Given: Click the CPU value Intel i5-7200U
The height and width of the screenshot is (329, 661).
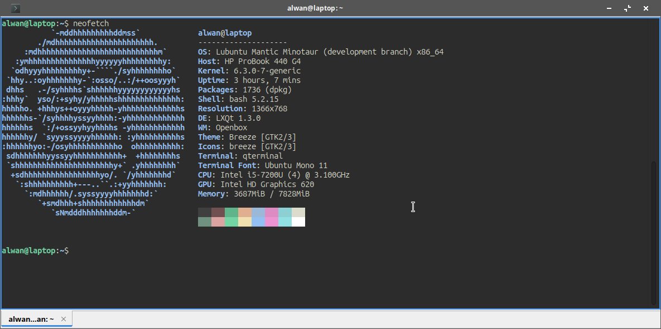Looking at the screenshot, I should (251, 175).
